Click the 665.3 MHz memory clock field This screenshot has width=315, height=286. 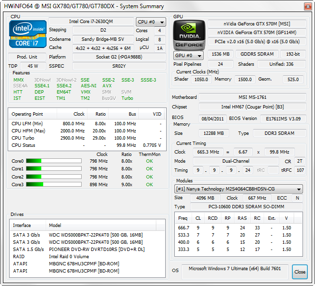click(208, 152)
